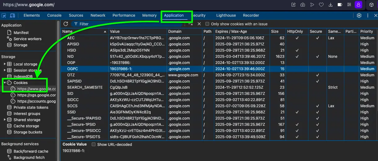Click the Storage buckets database icon
Viewport: 378px width, 161px height.
tap(9, 132)
